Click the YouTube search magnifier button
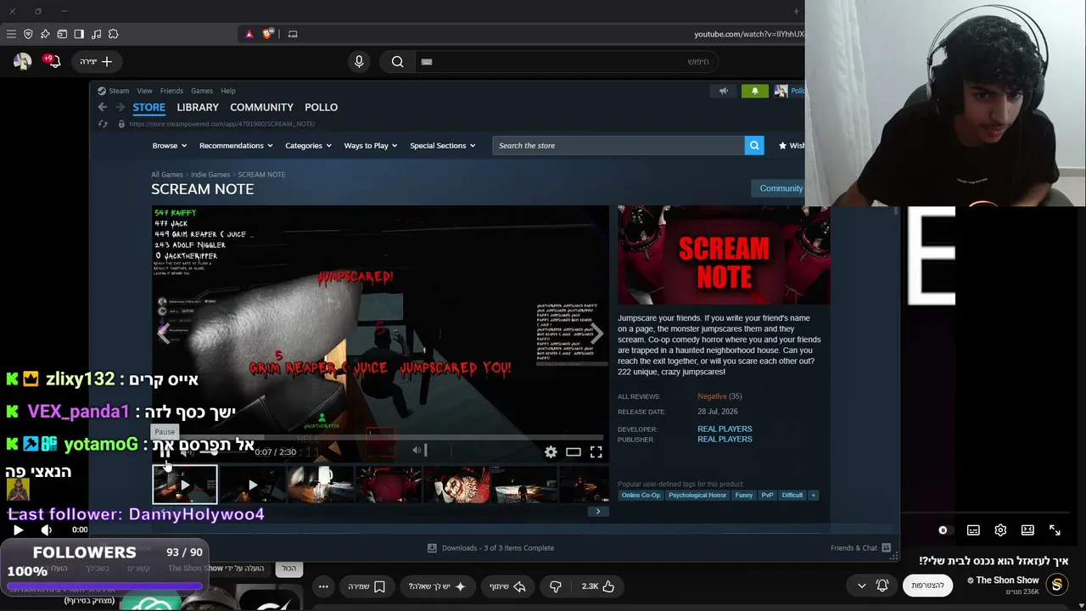The height and width of the screenshot is (611, 1086). click(397, 61)
